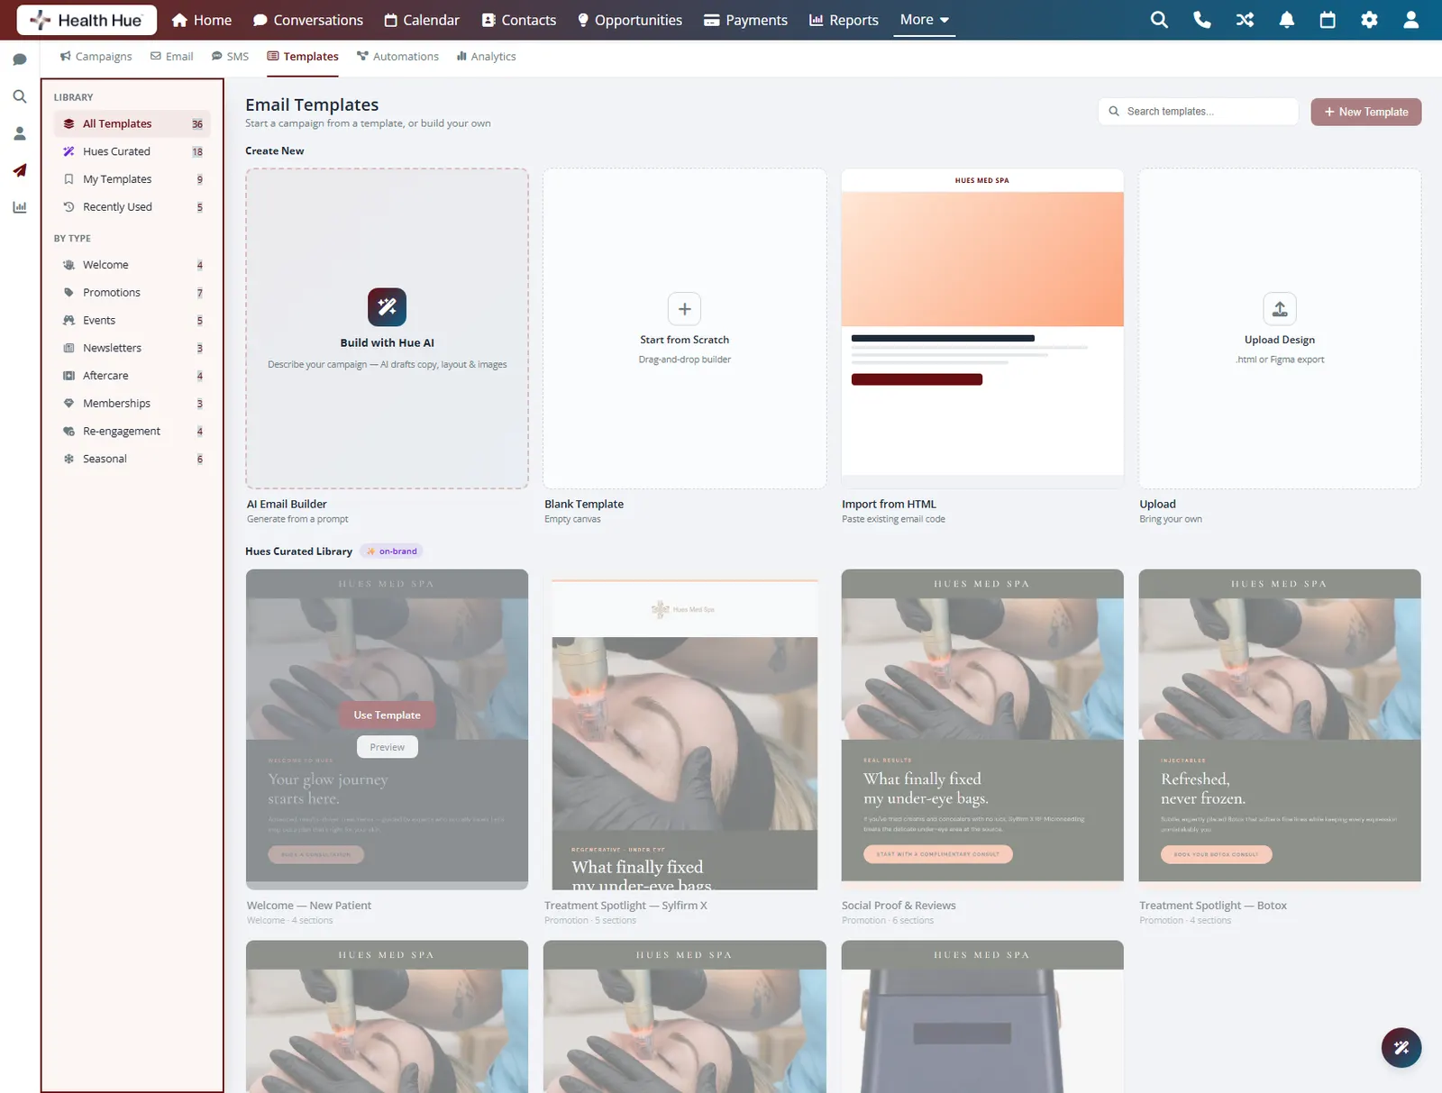Click the Health Hue logo
This screenshot has width=1442, height=1093.
87,20
